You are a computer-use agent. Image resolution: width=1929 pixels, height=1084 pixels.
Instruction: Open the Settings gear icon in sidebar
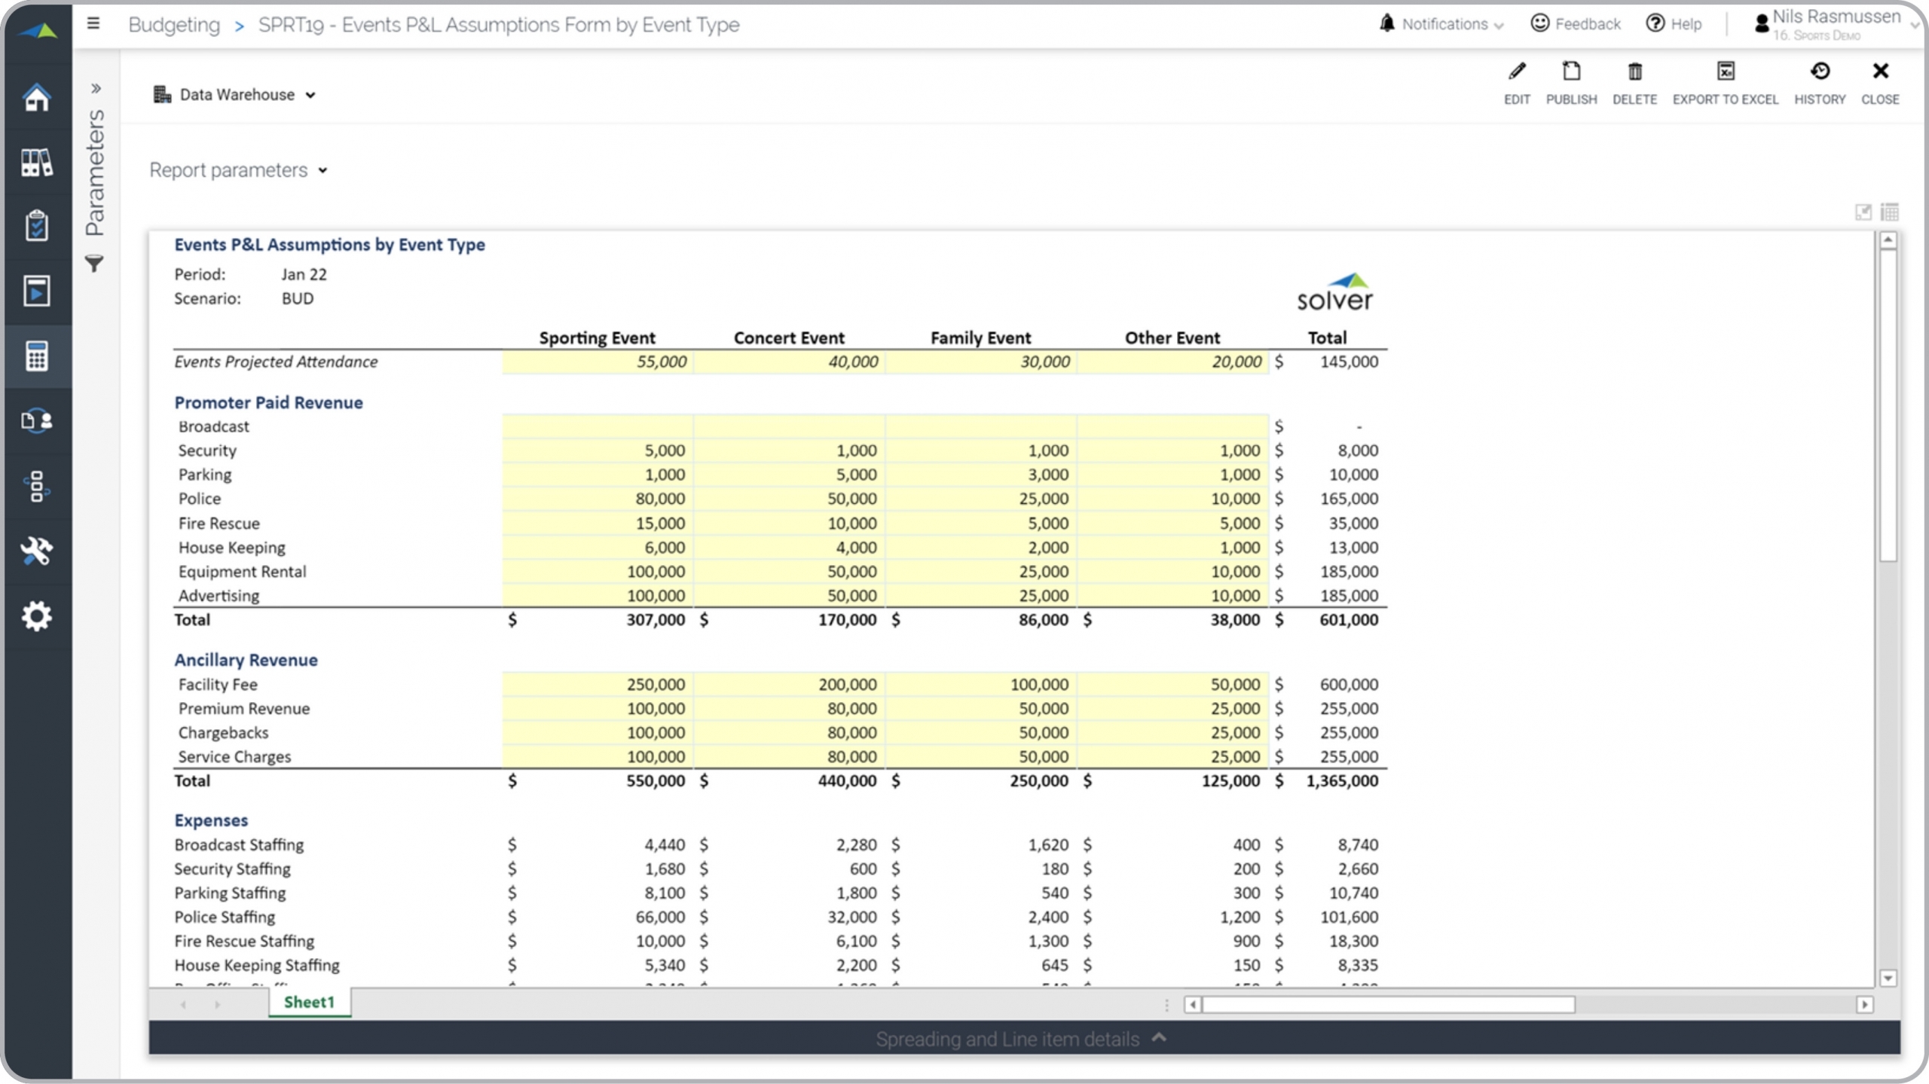36,616
